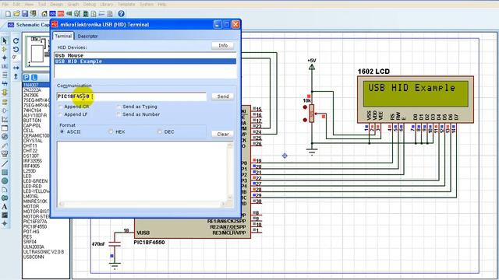Open the Library menu

106,5
